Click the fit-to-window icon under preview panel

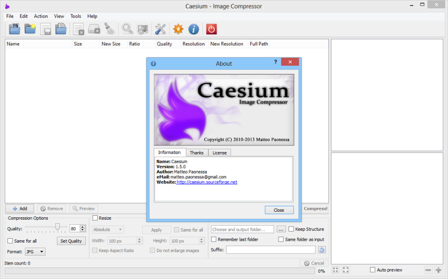click(x=335, y=270)
